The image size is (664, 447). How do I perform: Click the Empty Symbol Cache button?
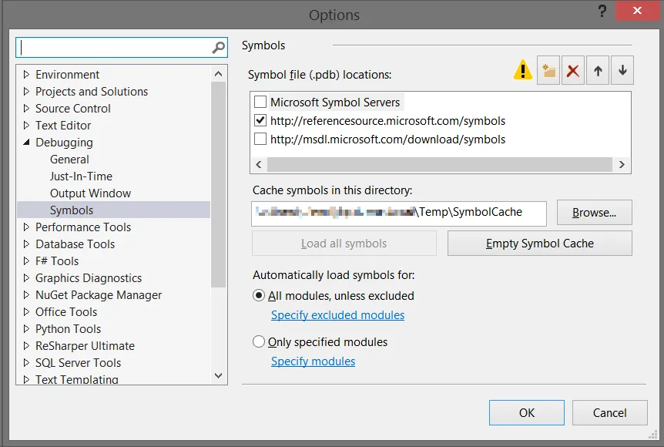pyautogui.click(x=539, y=244)
